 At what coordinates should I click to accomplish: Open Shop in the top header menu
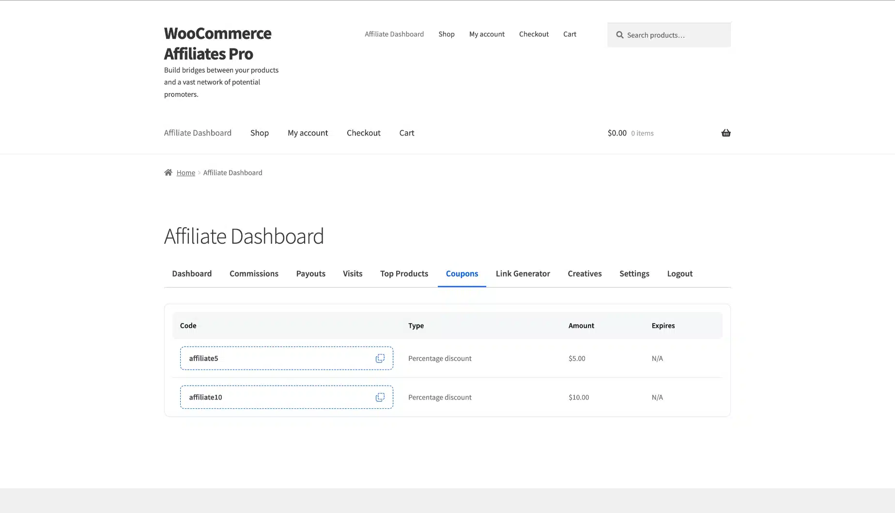pyautogui.click(x=446, y=34)
